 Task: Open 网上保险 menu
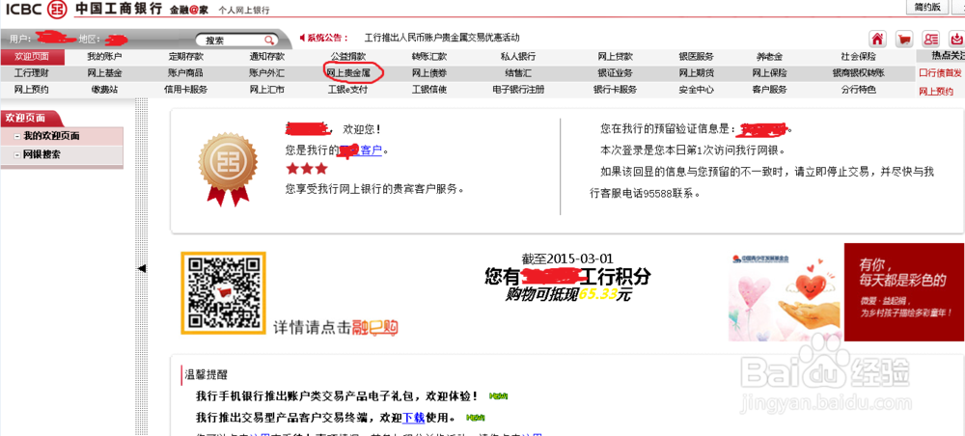769,73
